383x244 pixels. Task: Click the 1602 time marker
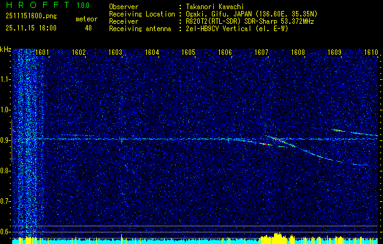point(79,52)
